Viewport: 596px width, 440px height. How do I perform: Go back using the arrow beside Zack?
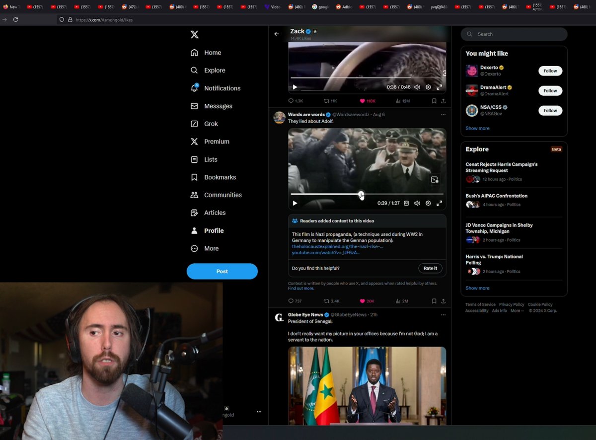point(277,34)
